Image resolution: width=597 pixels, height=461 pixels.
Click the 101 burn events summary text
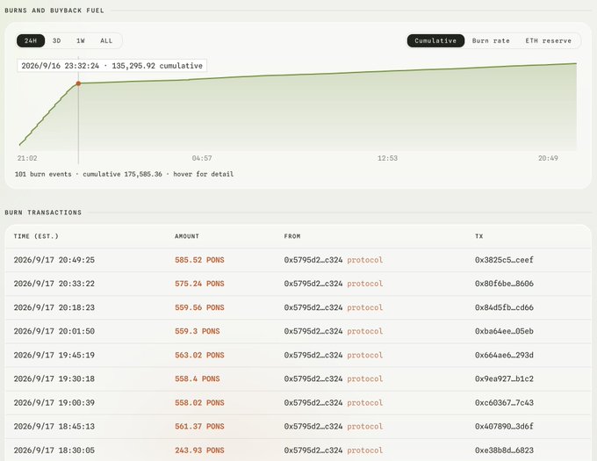(x=124, y=174)
